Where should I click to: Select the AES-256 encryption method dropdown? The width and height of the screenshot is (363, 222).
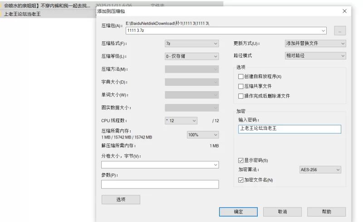(320, 170)
